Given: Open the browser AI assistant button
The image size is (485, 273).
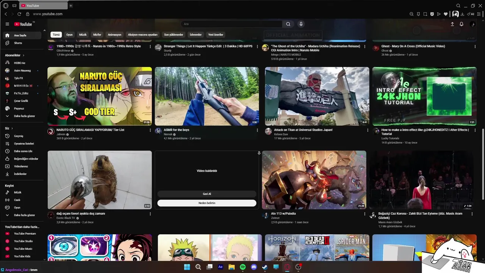Looking at the screenshot, I should [x=471, y=14].
